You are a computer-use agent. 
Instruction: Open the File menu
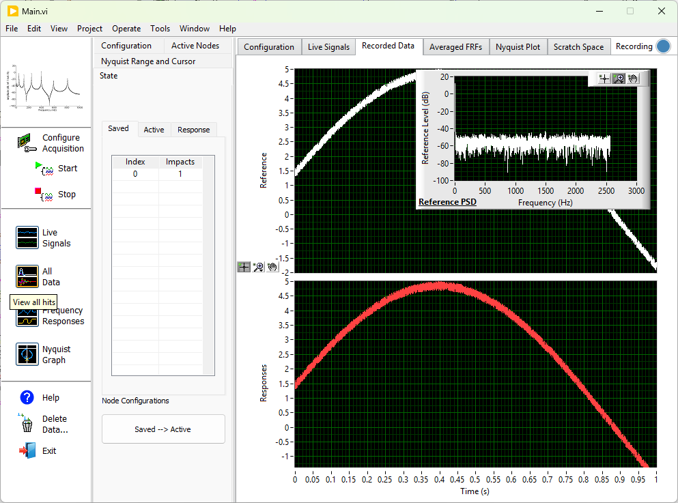click(x=12, y=29)
